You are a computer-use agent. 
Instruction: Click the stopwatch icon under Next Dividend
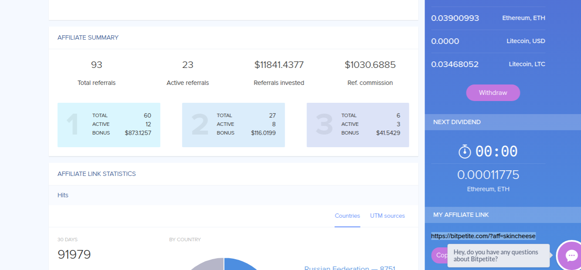tap(465, 151)
